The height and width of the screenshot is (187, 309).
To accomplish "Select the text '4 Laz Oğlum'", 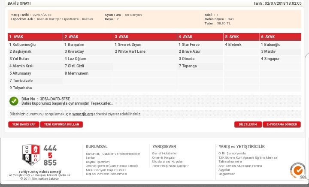I will (x=75, y=59).
